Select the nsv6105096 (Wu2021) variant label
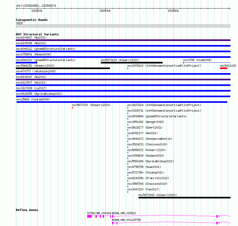This screenshot has height=226, width=238. coord(31,43)
